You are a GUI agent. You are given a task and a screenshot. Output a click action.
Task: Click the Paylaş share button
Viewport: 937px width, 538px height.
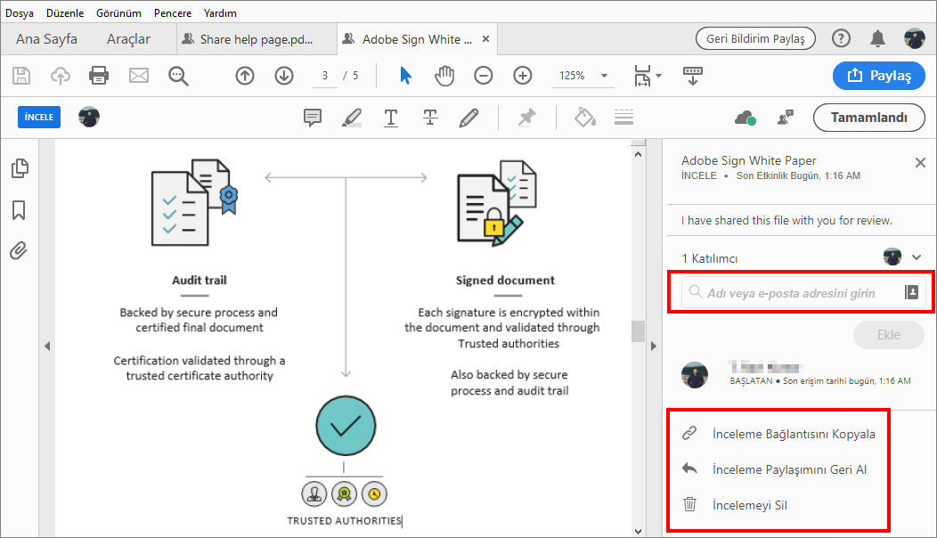coord(879,76)
